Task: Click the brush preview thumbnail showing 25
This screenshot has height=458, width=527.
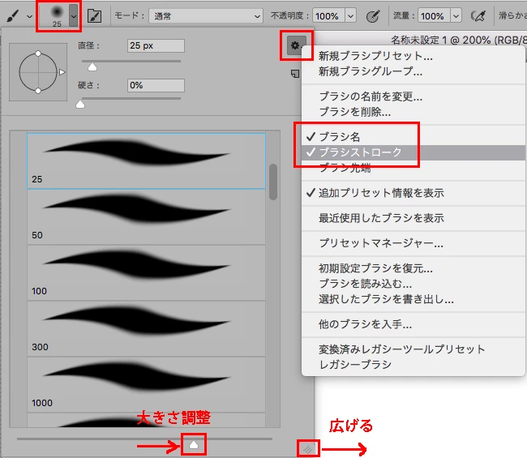Action: pyautogui.click(x=57, y=15)
